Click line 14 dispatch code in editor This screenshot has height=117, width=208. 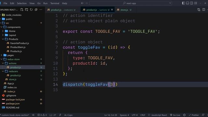pyautogui.click(x=90, y=84)
